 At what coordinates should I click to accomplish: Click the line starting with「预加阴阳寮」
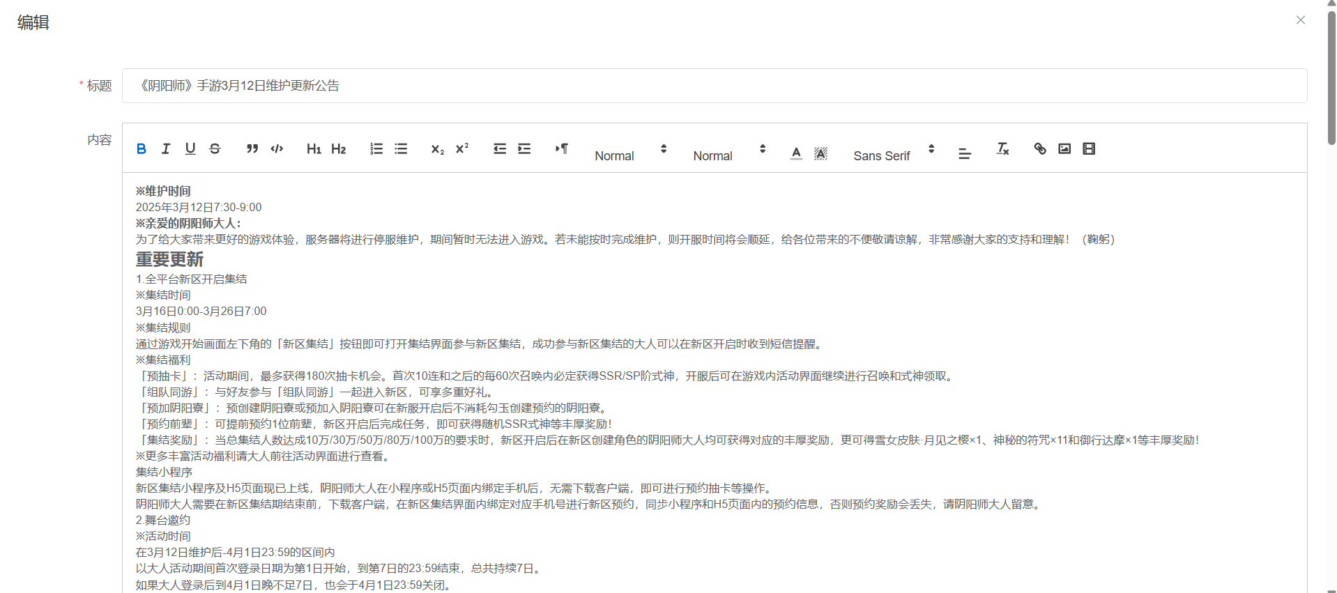click(x=373, y=408)
